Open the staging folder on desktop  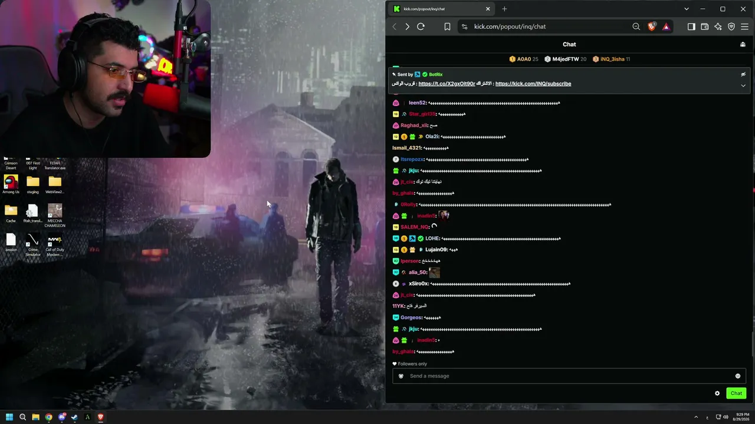(x=33, y=184)
